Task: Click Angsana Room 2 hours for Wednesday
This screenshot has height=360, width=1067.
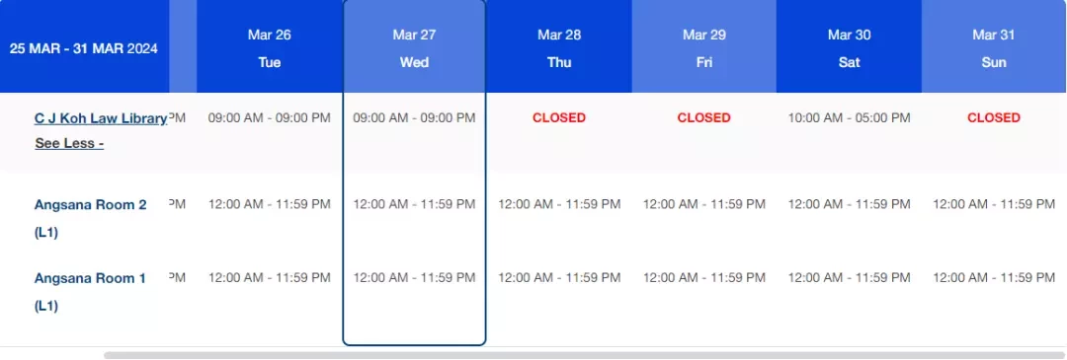Action: pyautogui.click(x=414, y=204)
